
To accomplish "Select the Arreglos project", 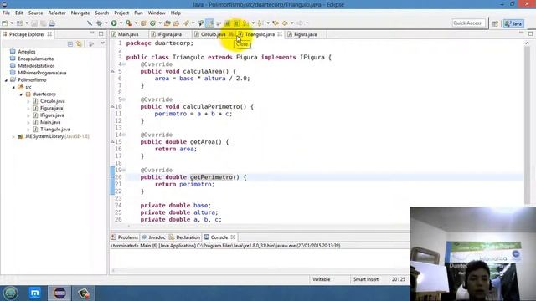I will [27, 52].
